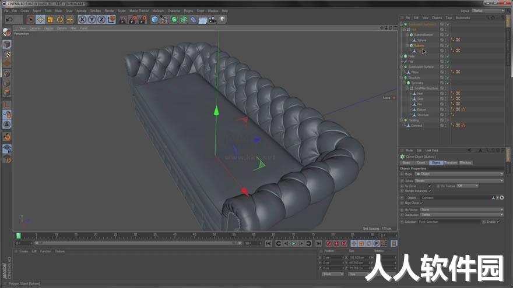Enable the Snap S icon
Viewport: 513px width, 288px height.
pos(7,125)
